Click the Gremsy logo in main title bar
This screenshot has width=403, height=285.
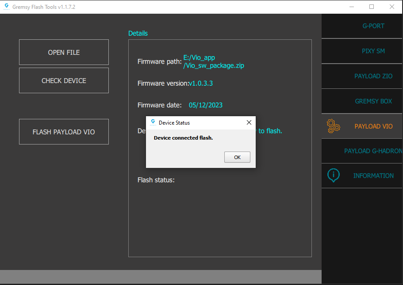click(6, 7)
